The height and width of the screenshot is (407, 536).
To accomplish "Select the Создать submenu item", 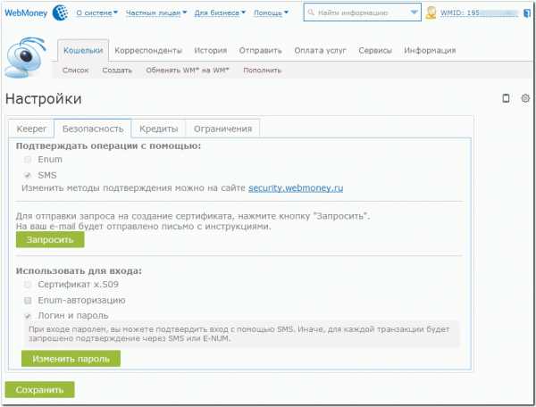I will pyautogui.click(x=117, y=71).
